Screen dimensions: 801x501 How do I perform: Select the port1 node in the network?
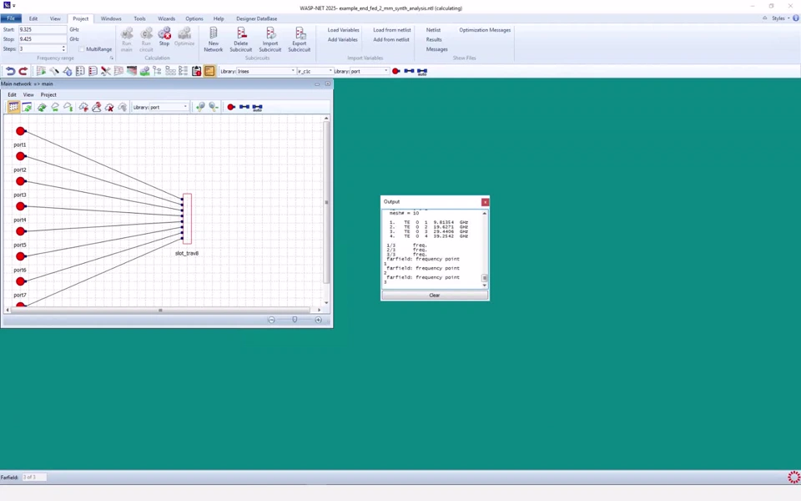(20, 131)
